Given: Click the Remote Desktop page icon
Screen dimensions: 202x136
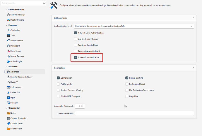Looking at the screenshot, I should pyautogui.click(x=8, y=15).
